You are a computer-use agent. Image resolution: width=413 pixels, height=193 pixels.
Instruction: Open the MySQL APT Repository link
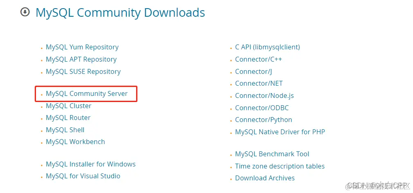pyautogui.click(x=81, y=60)
